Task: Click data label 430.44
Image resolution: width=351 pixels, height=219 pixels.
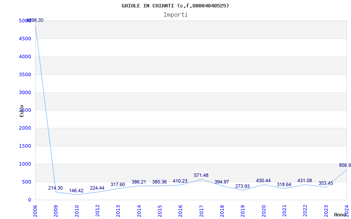Action: (263, 180)
